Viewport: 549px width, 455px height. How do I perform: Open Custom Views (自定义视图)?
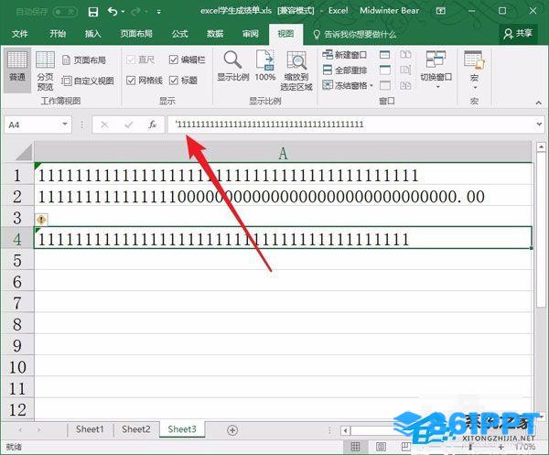pos(88,81)
